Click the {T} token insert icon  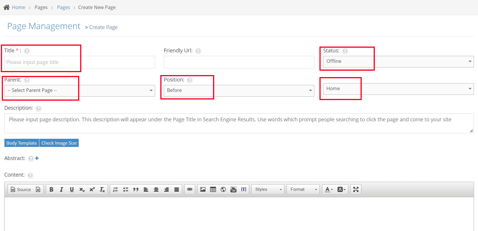pos(244,189)
